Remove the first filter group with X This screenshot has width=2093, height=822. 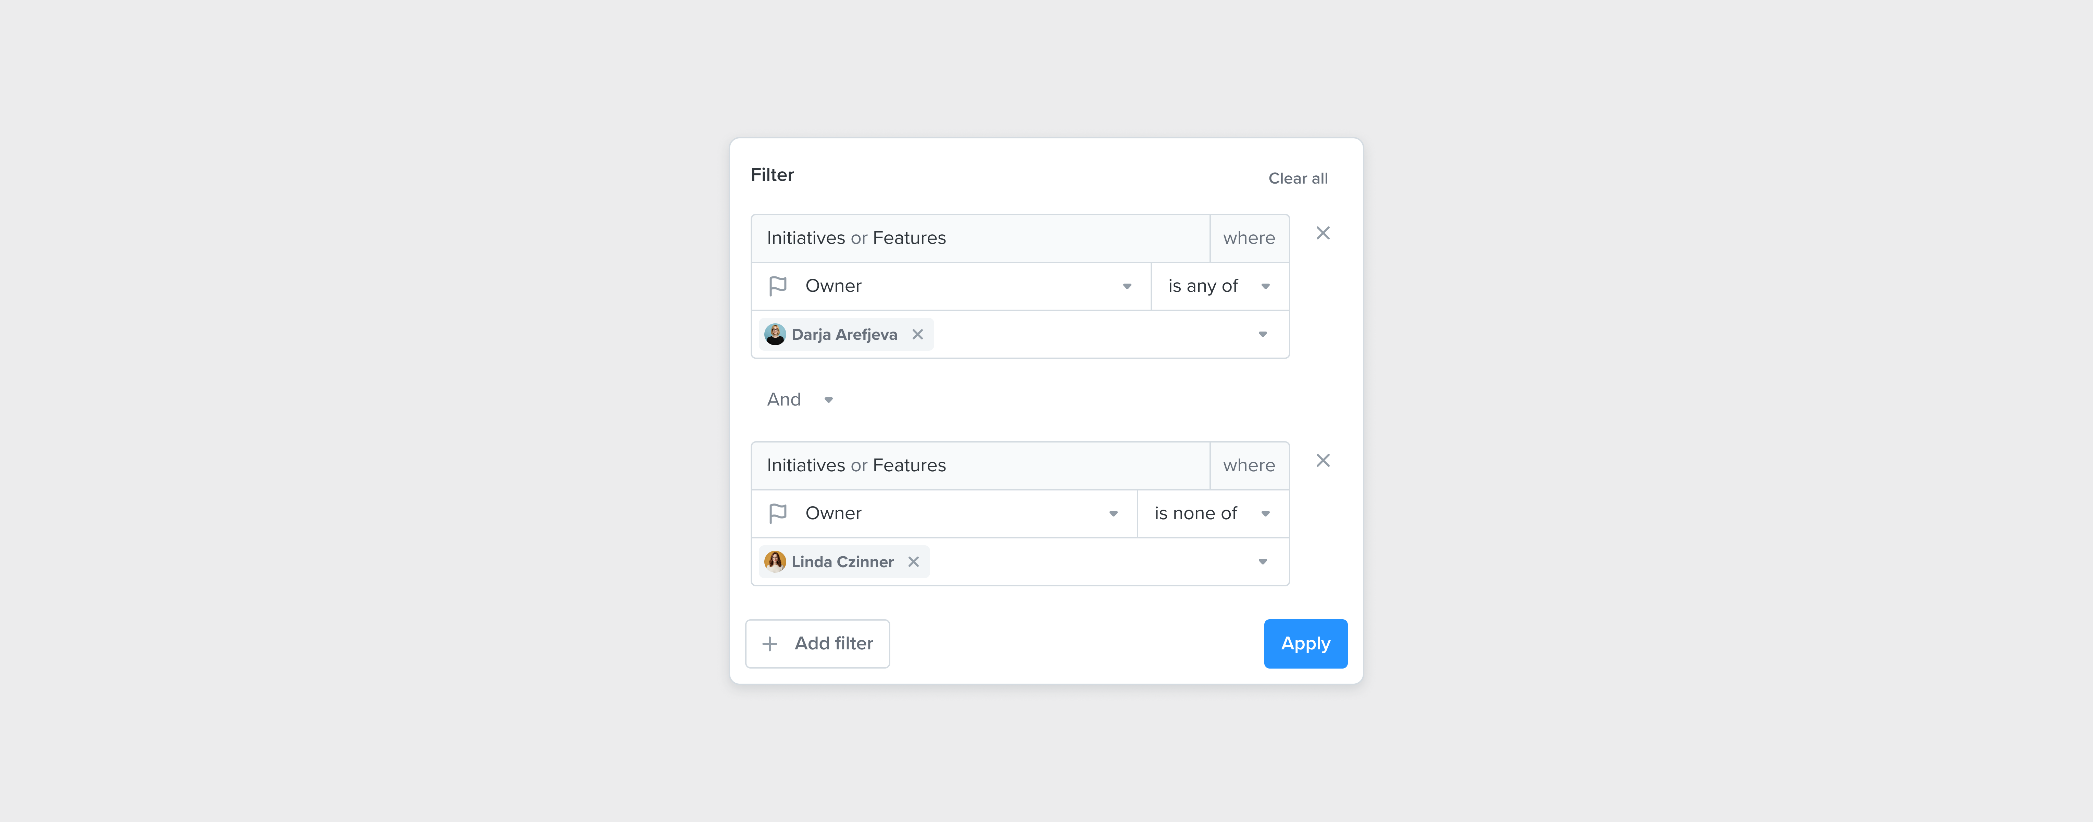[x=1323, y=234]
